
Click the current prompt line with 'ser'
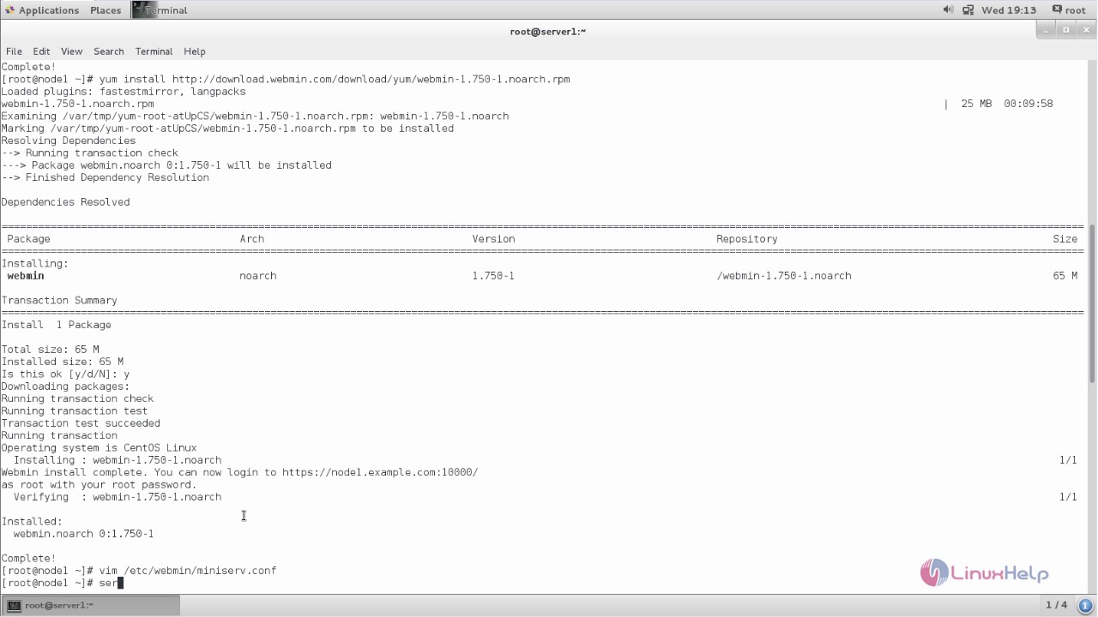click(x=62, y=583)
